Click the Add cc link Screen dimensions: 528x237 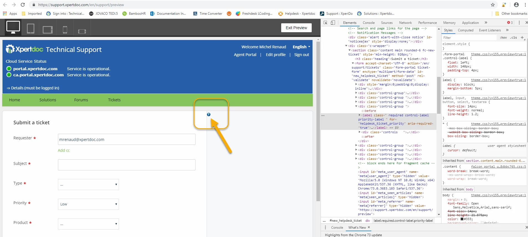[x=64, y=150]
